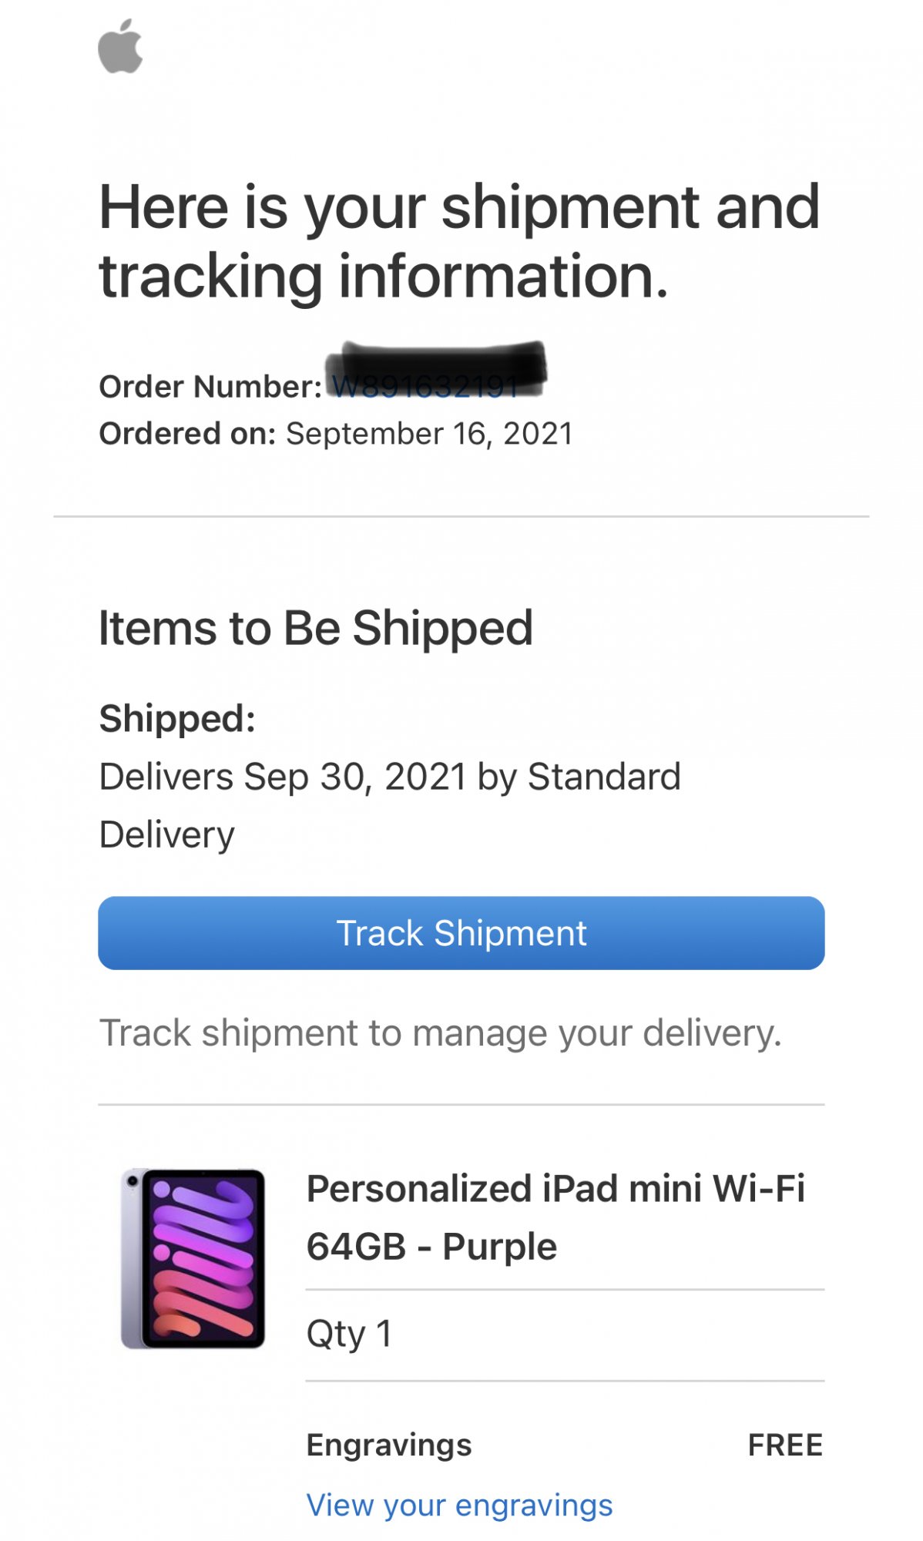This screenshot has height=1541, width=923.
Task: Click the FREE price label
Action: [784, 1445]
